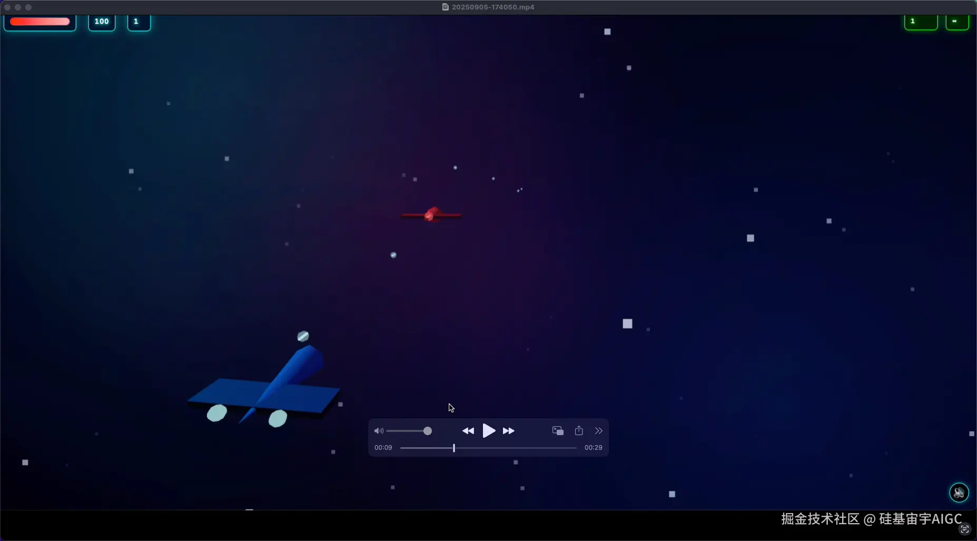Click the volume slider knob
This screenshot has width=977, height=541.
(428, 431)
